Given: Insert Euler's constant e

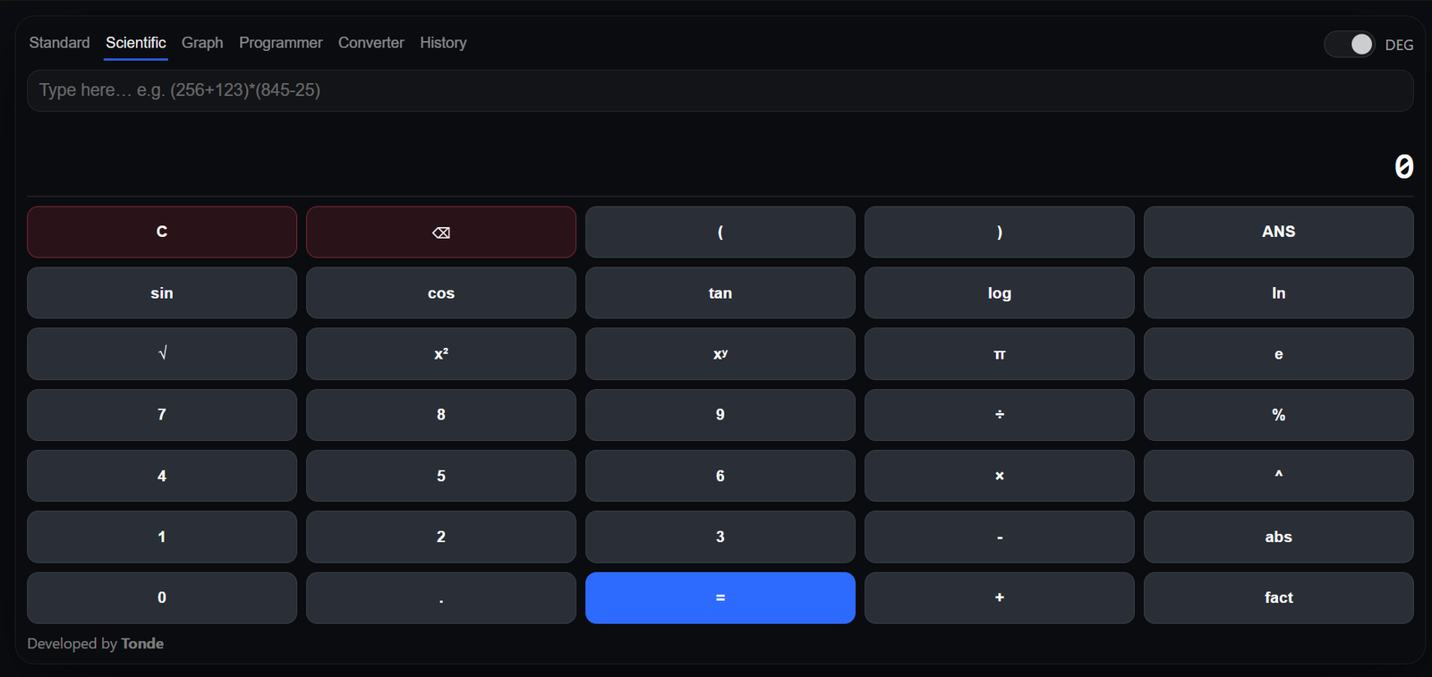Looking at the screenshot, I should (1279, 354).
